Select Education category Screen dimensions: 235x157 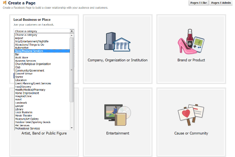[x=42, y=80]
